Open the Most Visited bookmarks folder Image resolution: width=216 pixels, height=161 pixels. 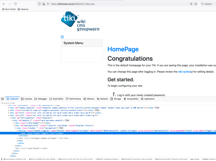click(9, 9)
